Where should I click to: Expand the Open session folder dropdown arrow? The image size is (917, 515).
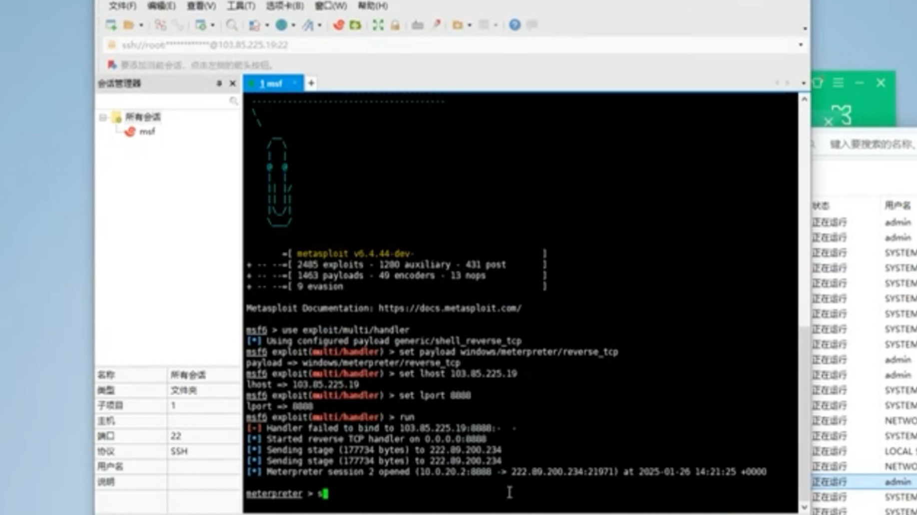141,25
